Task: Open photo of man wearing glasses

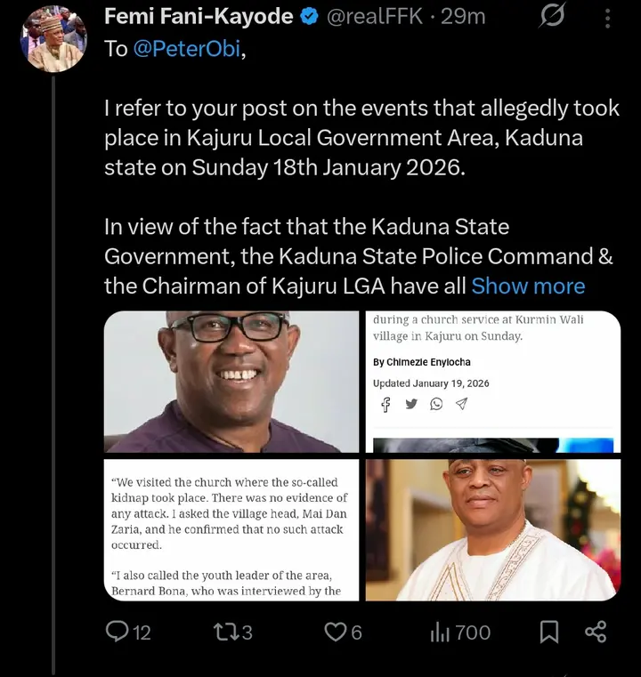Action: (x=231, y=382)
